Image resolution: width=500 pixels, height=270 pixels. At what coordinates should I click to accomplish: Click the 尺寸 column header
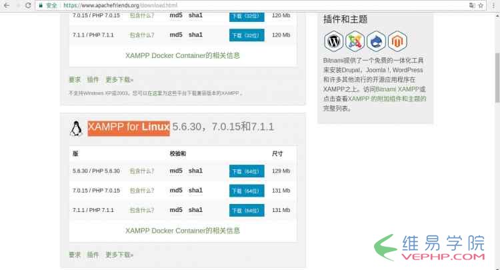(277, 153)
